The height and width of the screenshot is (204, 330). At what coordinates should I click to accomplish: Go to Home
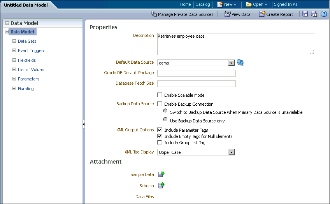(185, 4)
